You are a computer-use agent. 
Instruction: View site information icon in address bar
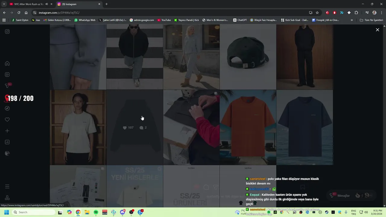(35, 13)
